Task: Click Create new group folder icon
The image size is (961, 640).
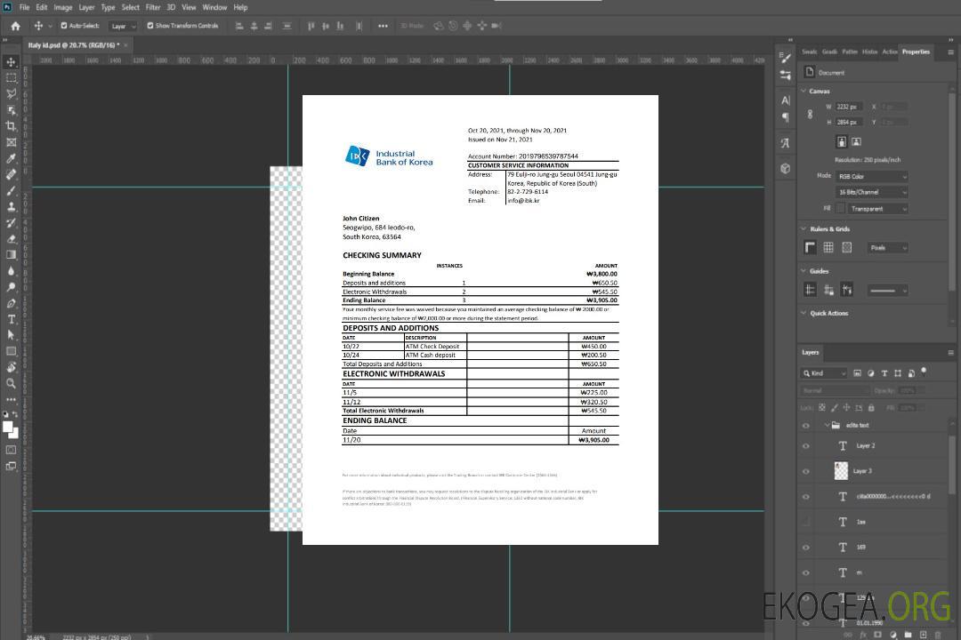Action: [908, 635]
